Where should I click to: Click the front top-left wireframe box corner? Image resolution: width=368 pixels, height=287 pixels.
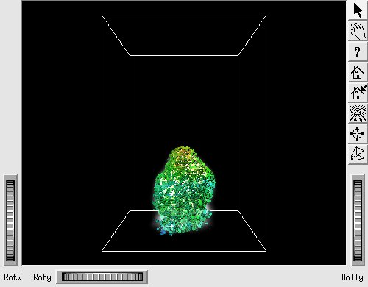pos(102,15)
